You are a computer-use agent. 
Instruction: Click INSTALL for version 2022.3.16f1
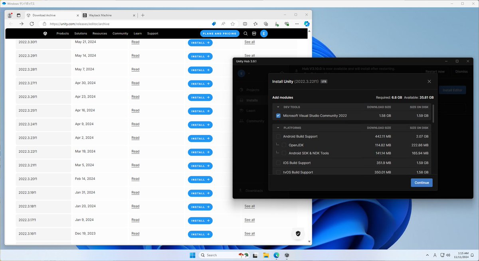(200, 234)
